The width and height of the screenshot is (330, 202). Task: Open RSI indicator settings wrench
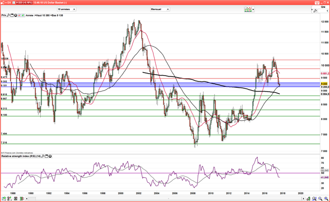coord(43,156)
